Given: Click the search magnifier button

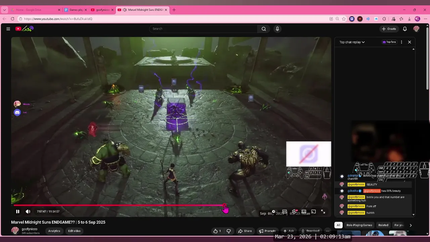Looking at the screenshot, I should [264, 29].
